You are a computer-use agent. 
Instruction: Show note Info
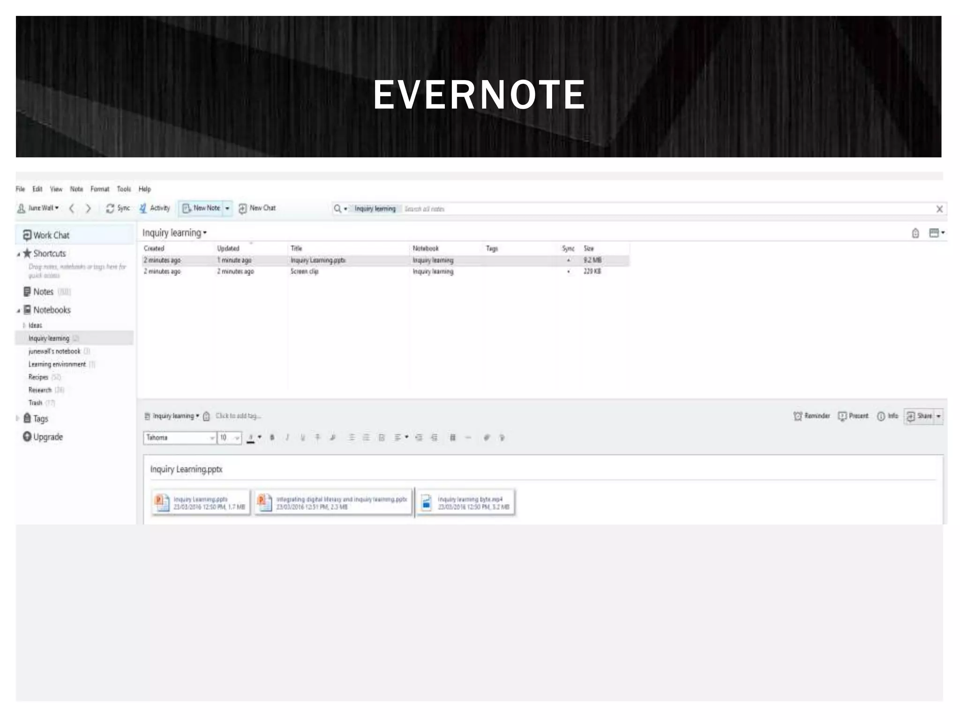(888, 416)
